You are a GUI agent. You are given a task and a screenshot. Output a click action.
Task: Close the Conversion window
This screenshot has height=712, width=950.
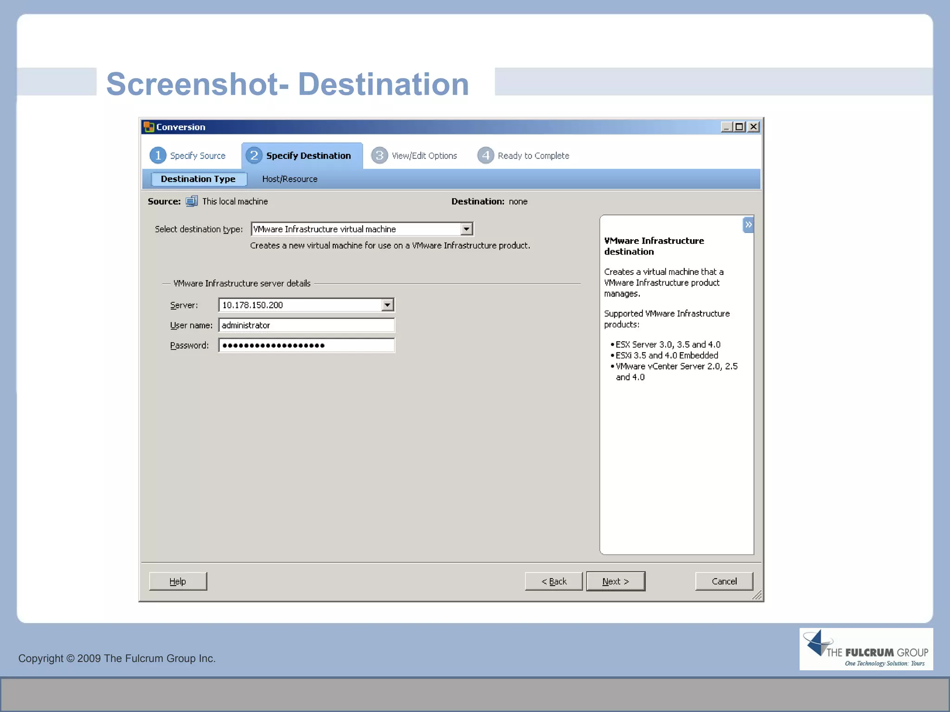coord(754,127)
